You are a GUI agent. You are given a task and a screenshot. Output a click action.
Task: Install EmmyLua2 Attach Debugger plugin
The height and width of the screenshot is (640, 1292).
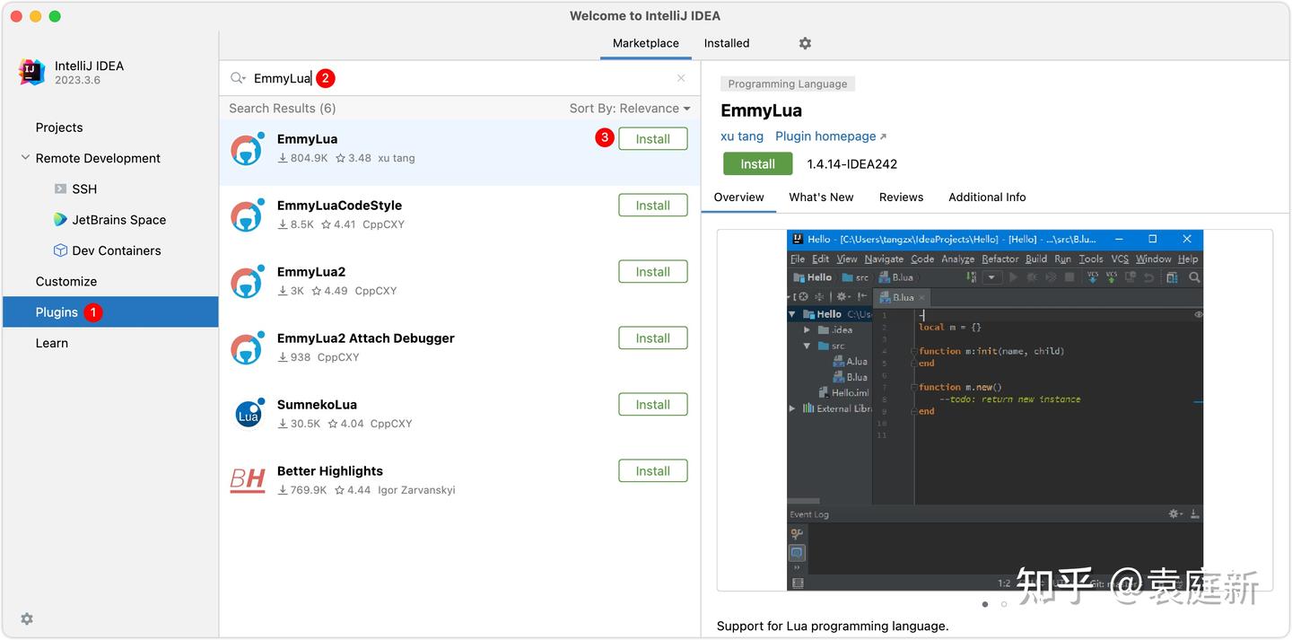tap(653, 338)
